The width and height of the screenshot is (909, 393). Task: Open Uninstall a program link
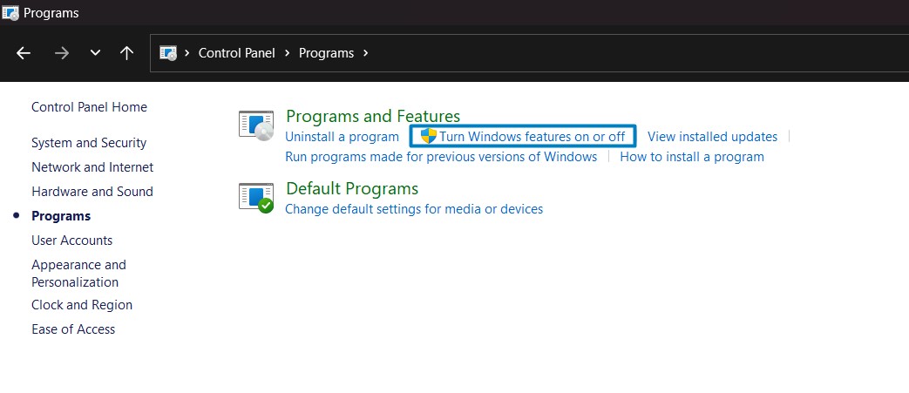tap(342, 137)
